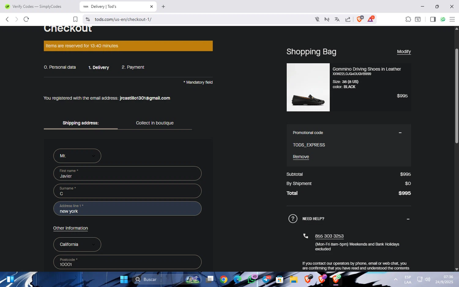Click the page vertical scrollbar thumb

(x=457, y=96)
